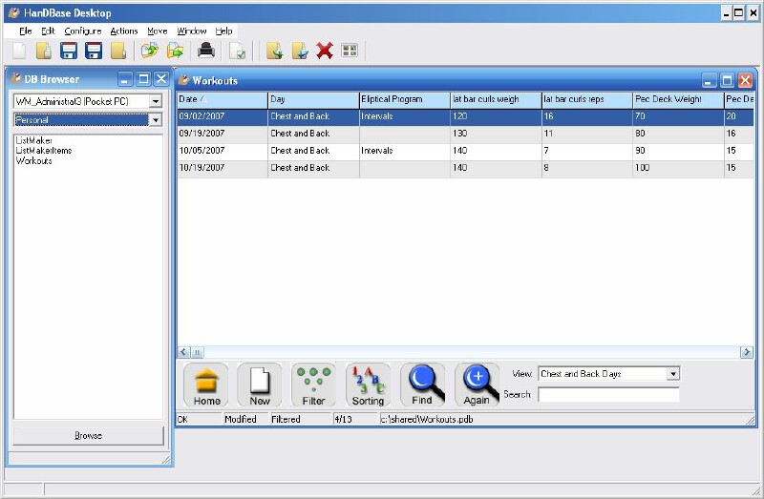The image size is (764, 499).
Task: Click the red X delete icon
Action: tap(325, 52)
